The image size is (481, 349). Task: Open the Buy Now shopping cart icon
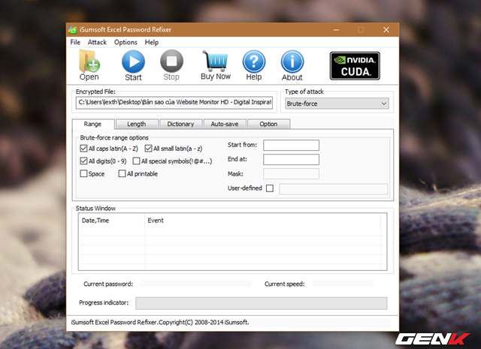pyautogui.click(x=216, y=65)
